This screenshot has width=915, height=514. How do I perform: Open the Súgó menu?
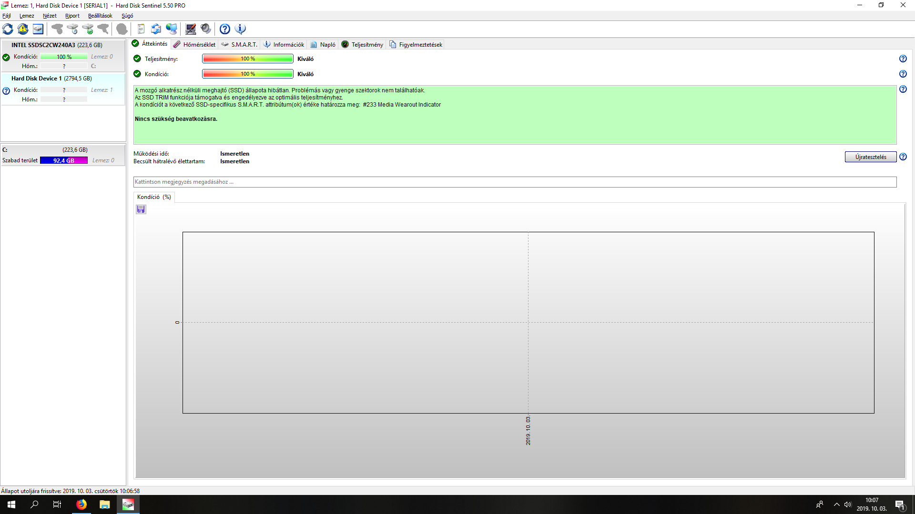[x=127, y=16]
